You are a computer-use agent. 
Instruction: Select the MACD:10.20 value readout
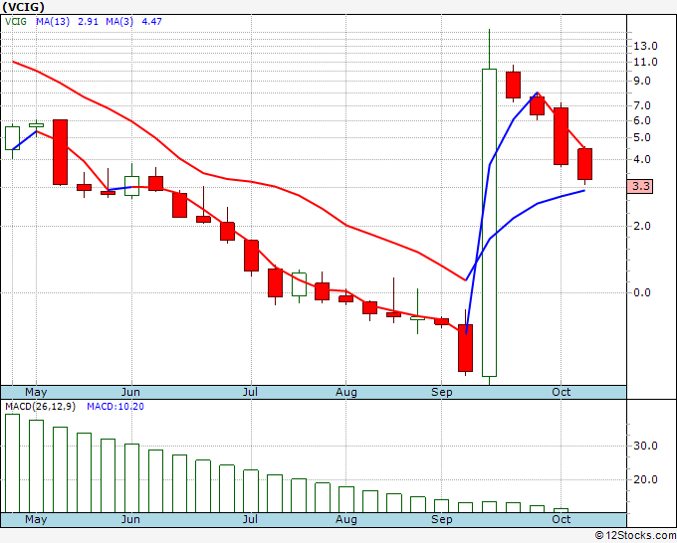coord(115,407)
